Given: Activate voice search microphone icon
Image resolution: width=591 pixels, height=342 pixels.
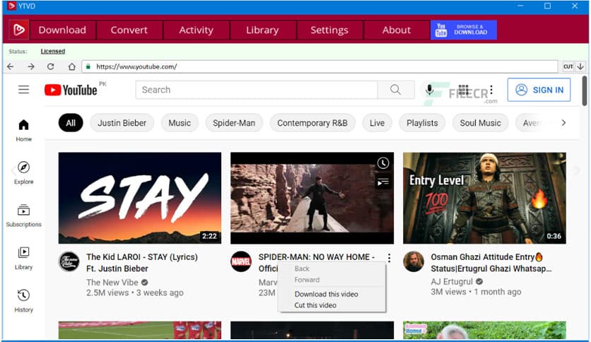Looking at the screenshot, I should 429,90.
